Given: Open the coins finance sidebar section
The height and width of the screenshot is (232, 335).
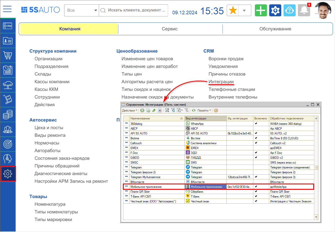Looking at the screenshot, I should (x=8, y=115).
